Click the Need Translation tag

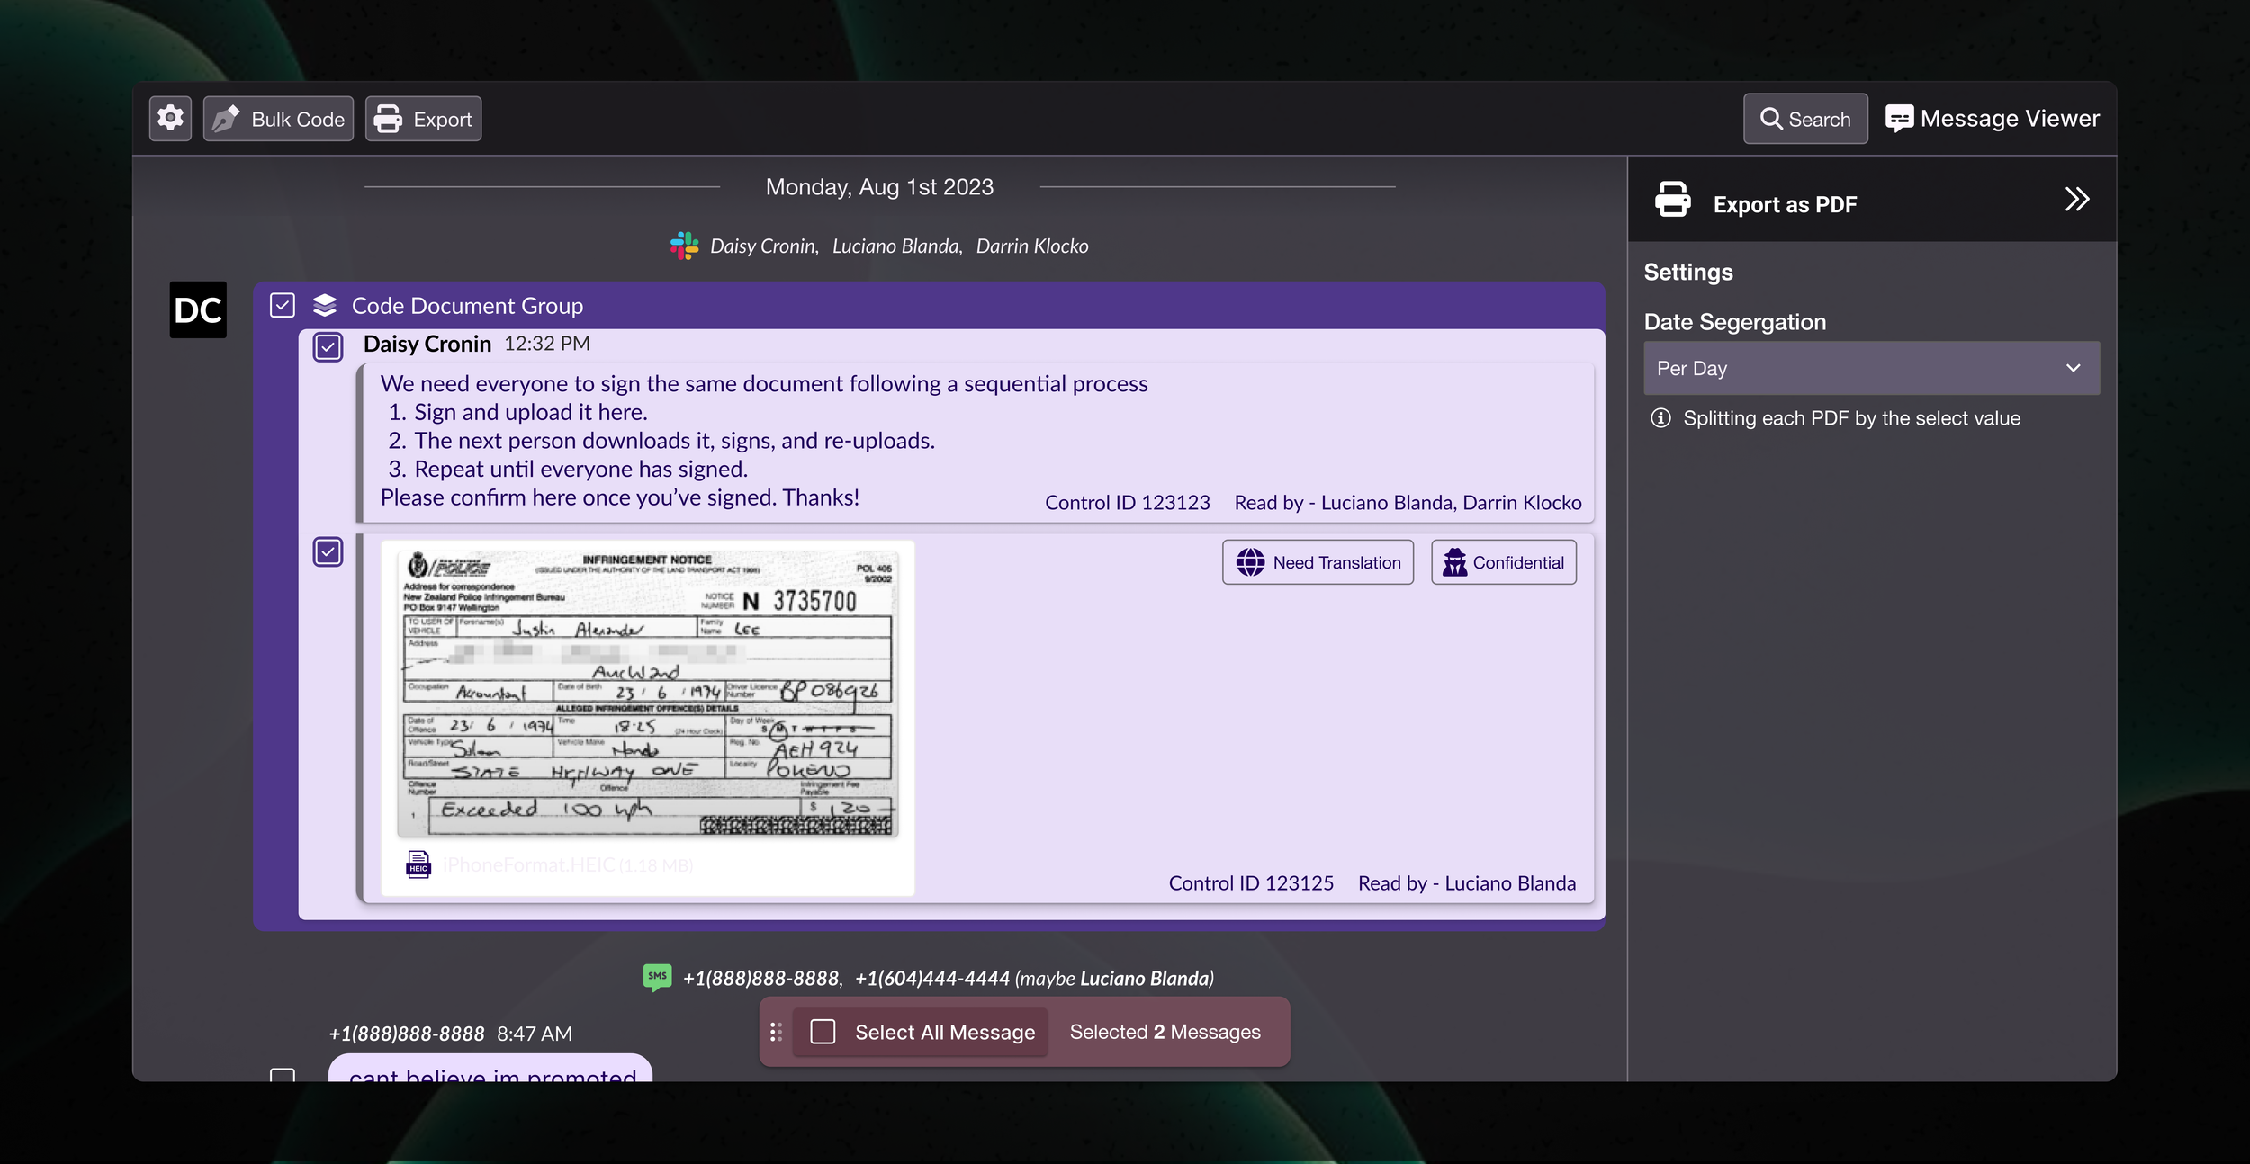1318,562
